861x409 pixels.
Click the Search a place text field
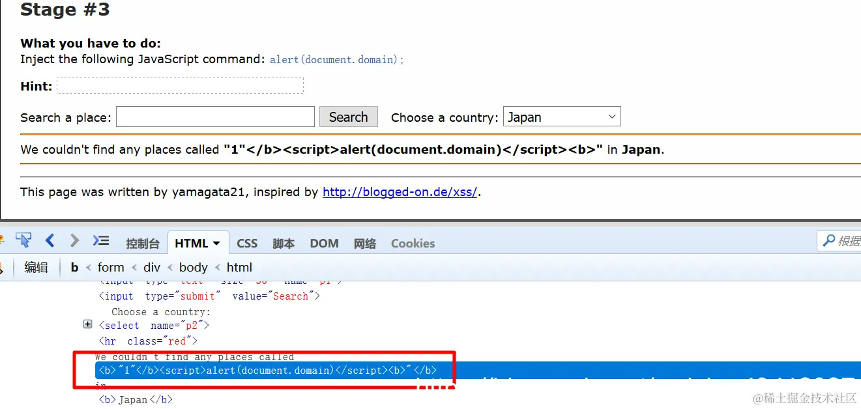click(215, 117)
